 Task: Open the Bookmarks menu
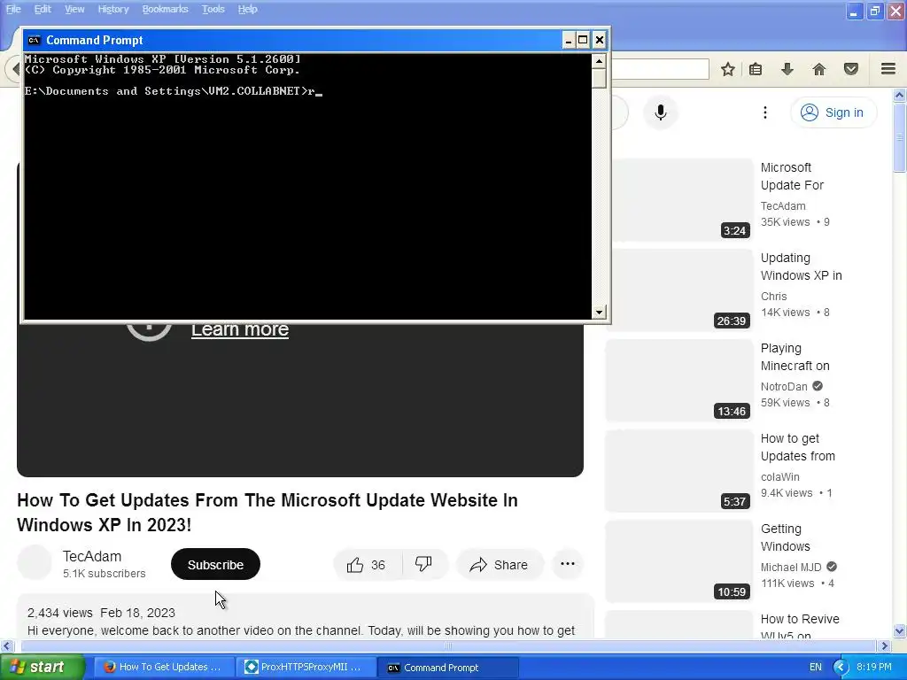[x=165, y=9]
